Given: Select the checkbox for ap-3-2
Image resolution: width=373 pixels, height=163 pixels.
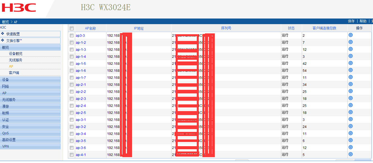Looking at the screenshot, I should 72,127.
